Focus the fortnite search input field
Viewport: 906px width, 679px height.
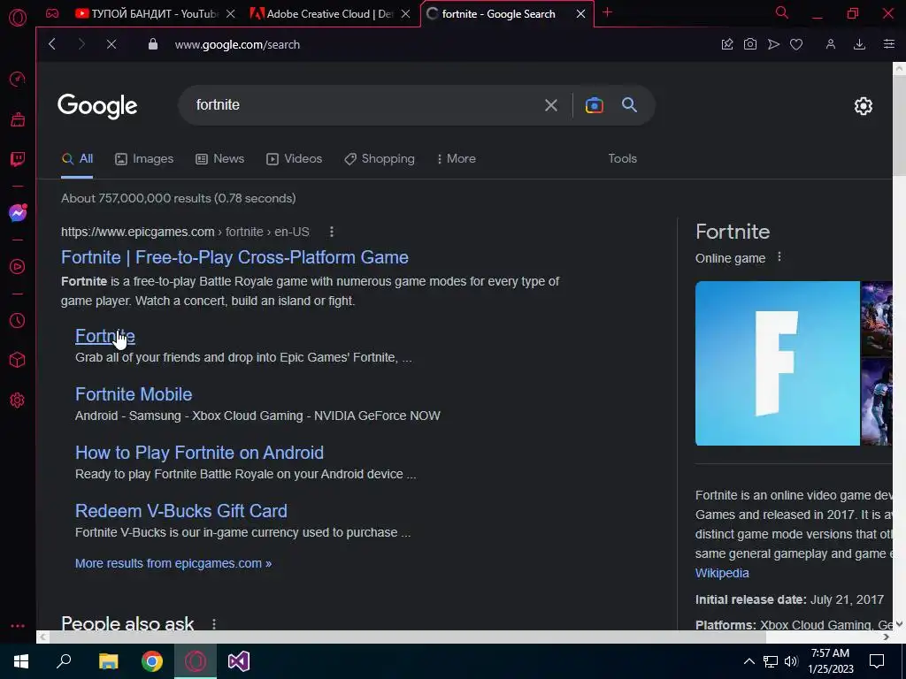(364, 105)
